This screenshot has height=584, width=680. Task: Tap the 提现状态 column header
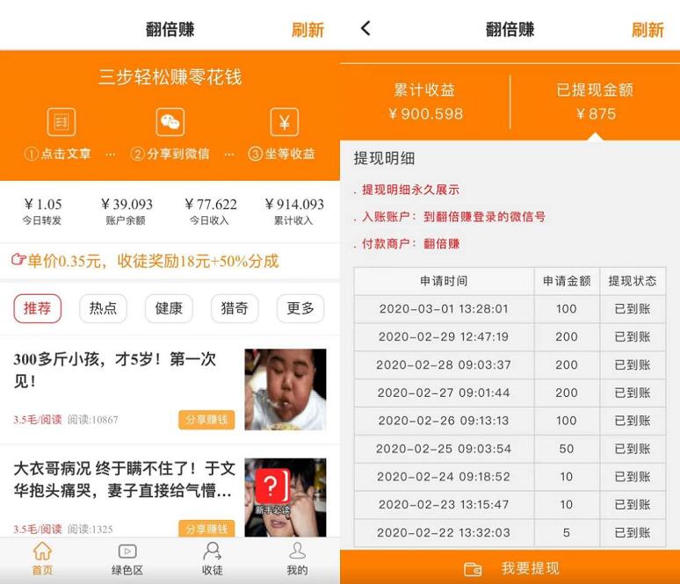[x=633, y=281]
